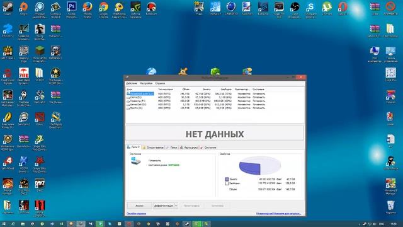Open the Google Chrome desktop shortcut
This screenshot has height=227, width=403.
103,10
